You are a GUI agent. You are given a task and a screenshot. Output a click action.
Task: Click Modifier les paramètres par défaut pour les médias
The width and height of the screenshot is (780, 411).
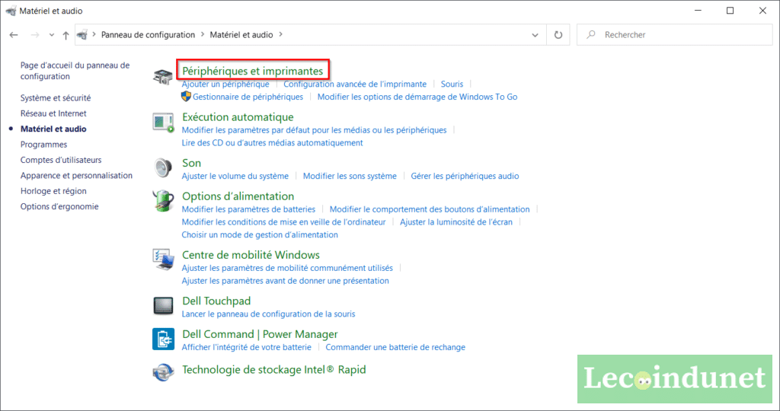(314, 130)
